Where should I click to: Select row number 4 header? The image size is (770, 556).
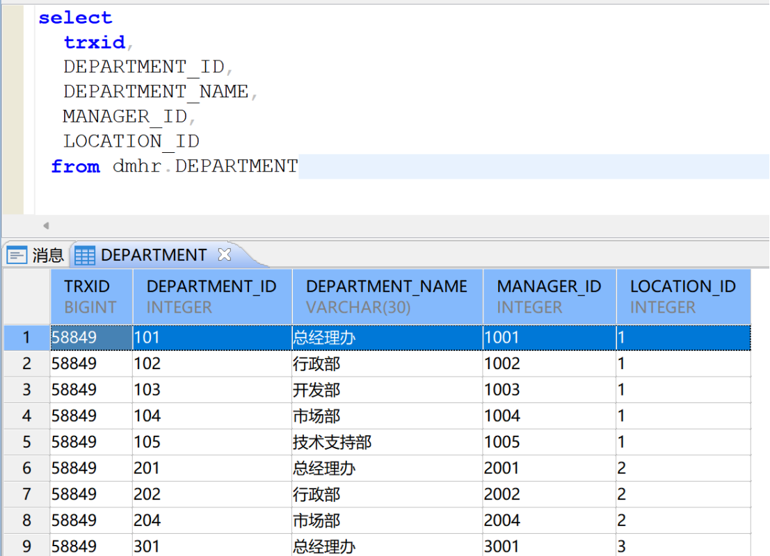[x=26, y=416]
